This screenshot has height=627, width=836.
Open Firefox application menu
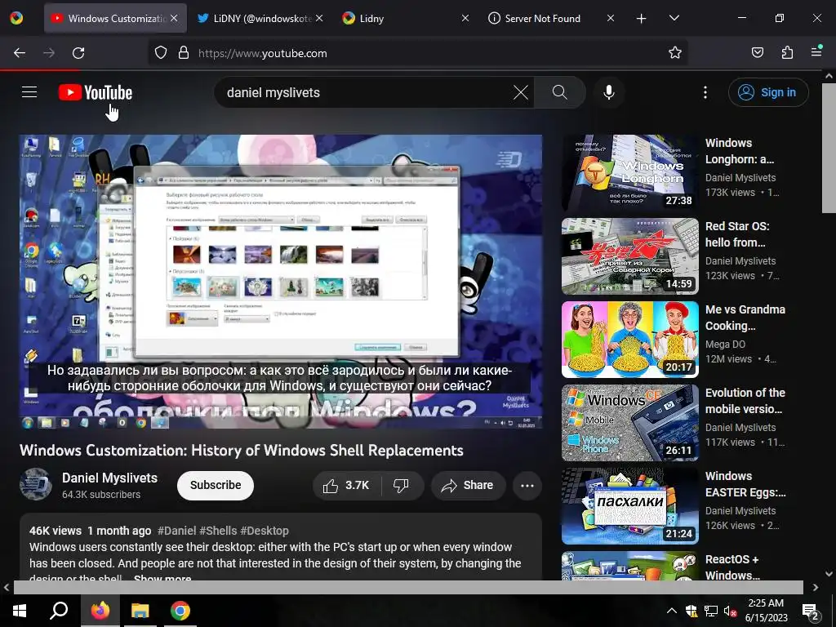(x=816, y=51)
